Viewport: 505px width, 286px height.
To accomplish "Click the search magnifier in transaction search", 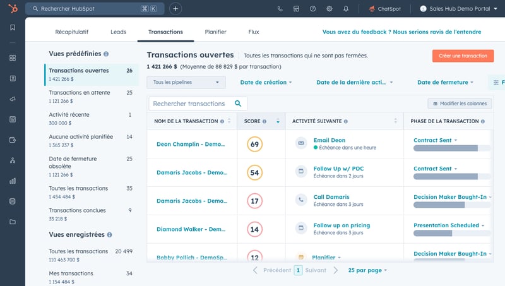I will [x=238, y=104].
